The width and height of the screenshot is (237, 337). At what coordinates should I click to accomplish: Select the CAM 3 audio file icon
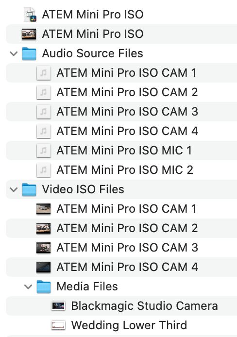(x=44, y=112)
